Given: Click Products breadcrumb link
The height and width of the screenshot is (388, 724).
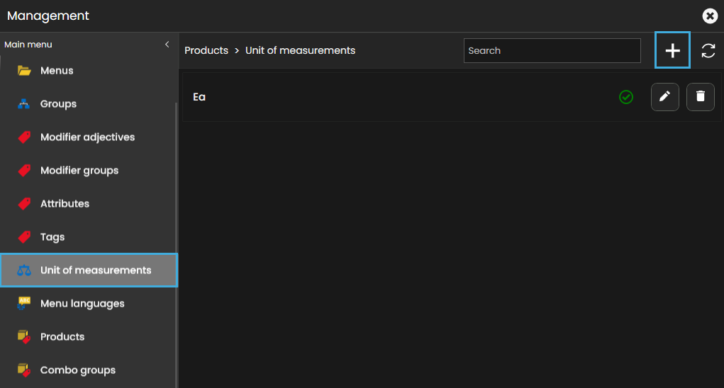Looking at the screenshot, I should click(206, 51).
